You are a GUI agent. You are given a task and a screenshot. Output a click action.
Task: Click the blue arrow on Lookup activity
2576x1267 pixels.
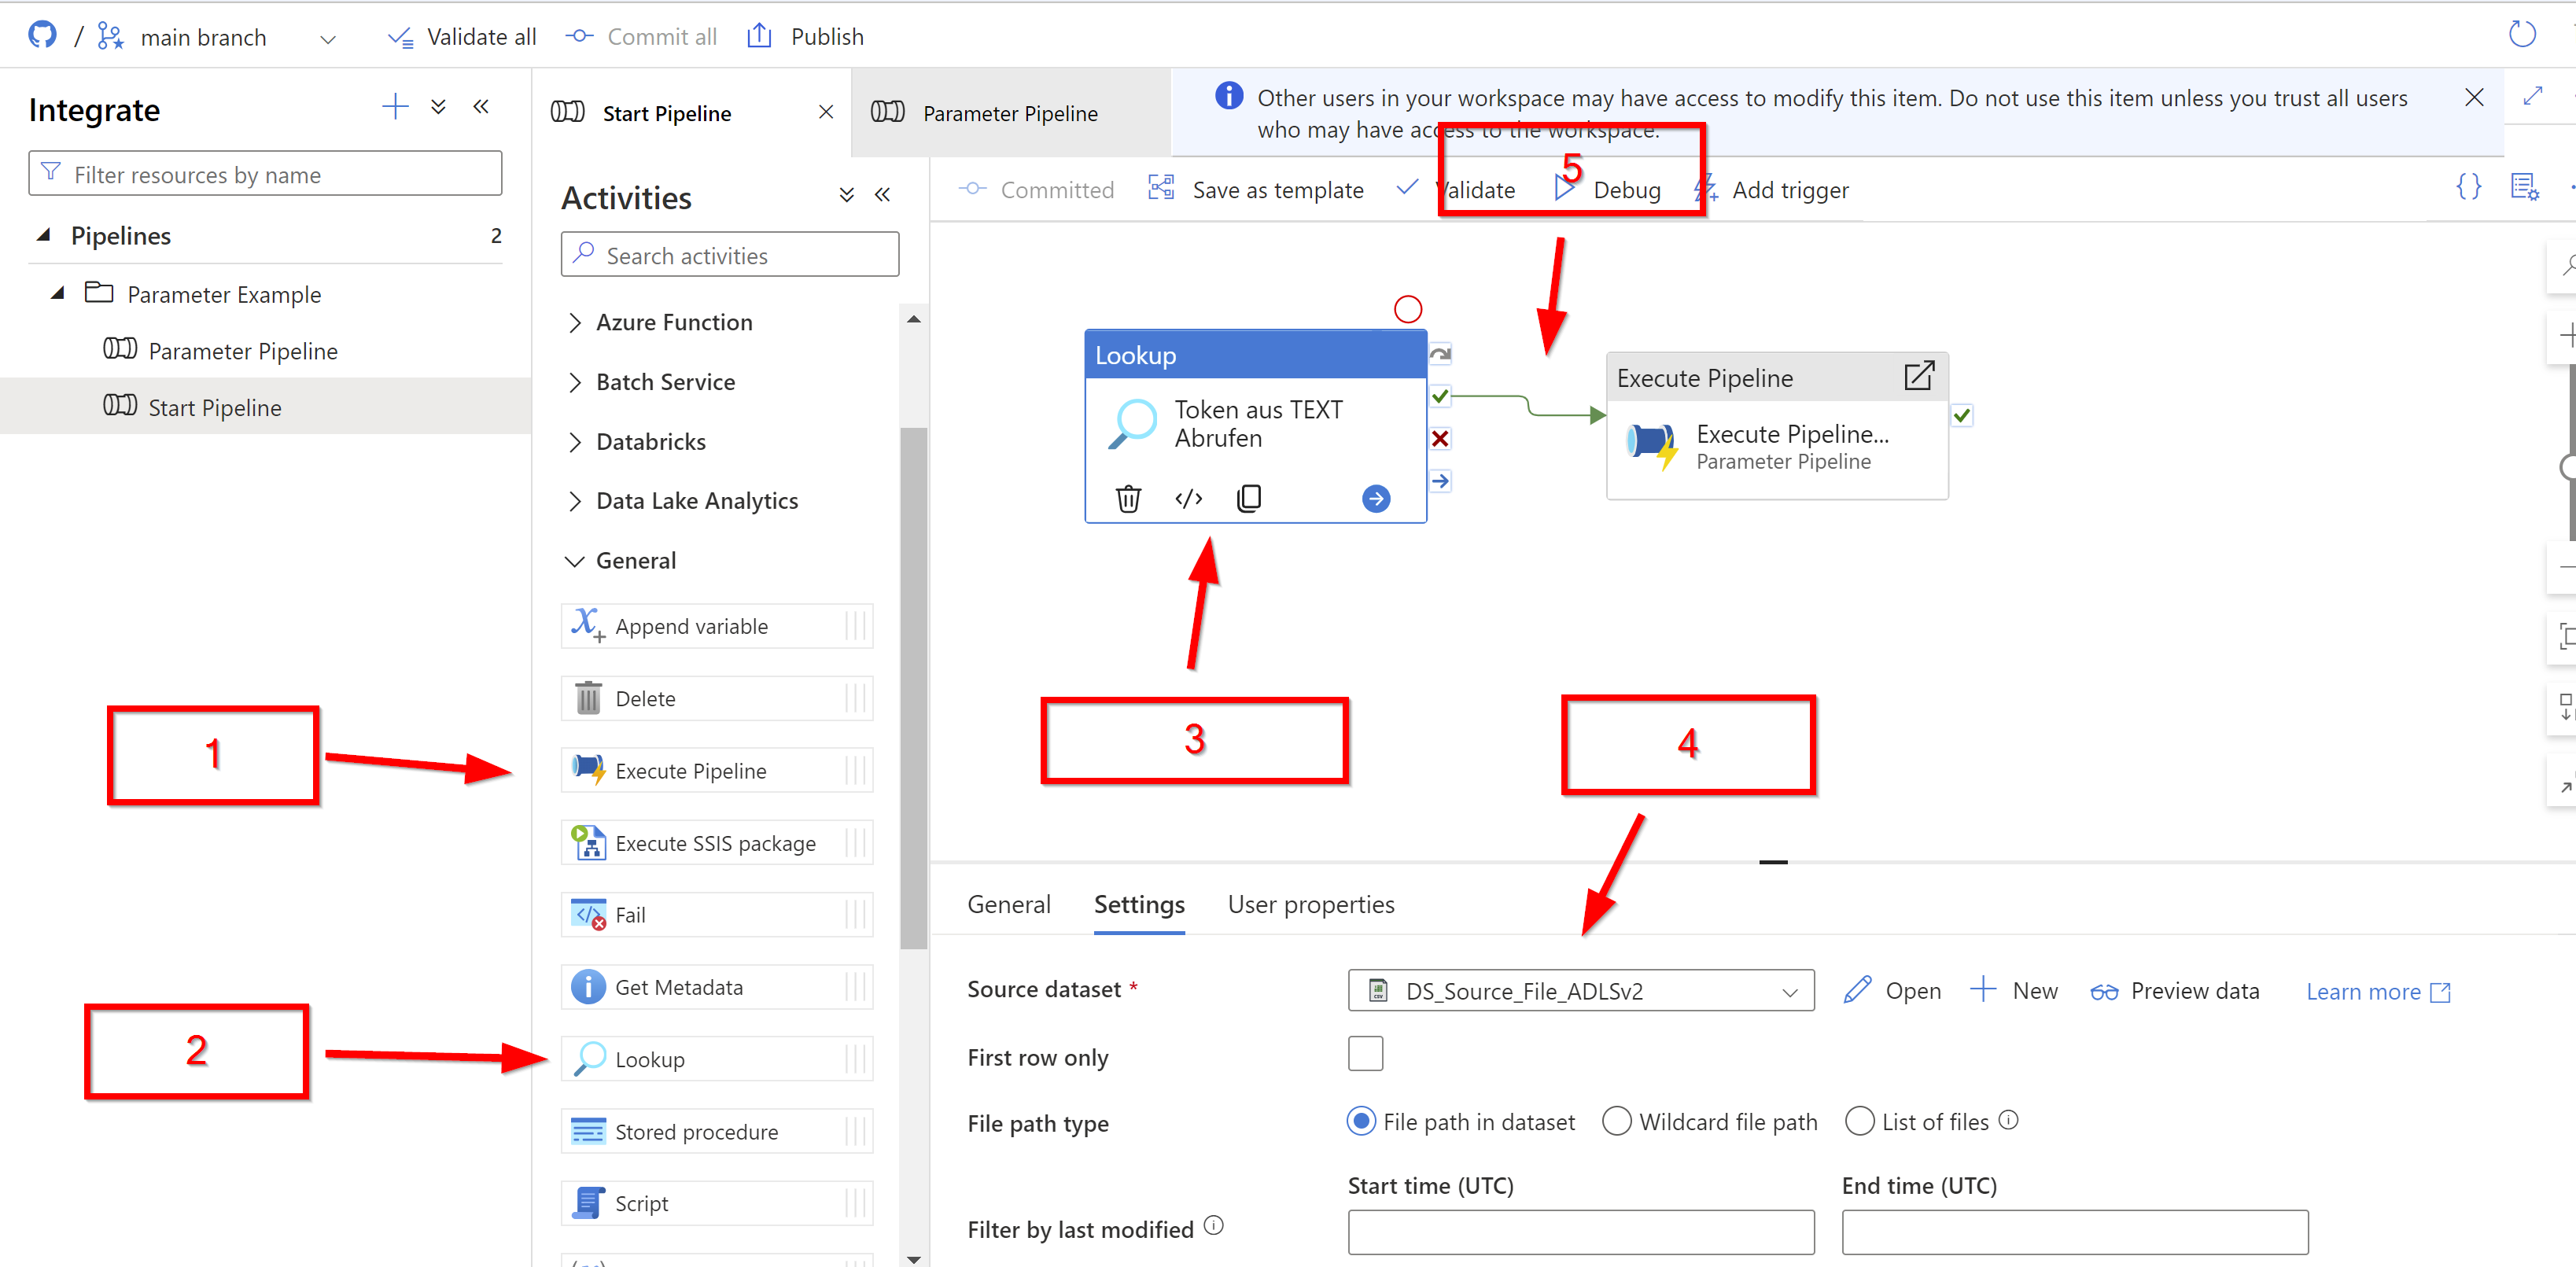[x=1376, y=499]
